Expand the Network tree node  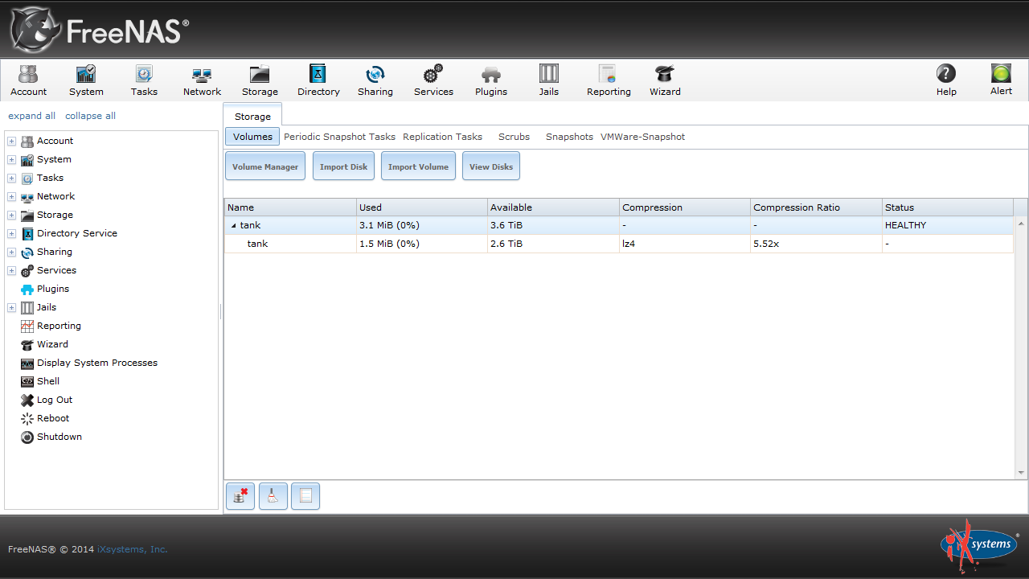tap(12, 197)
